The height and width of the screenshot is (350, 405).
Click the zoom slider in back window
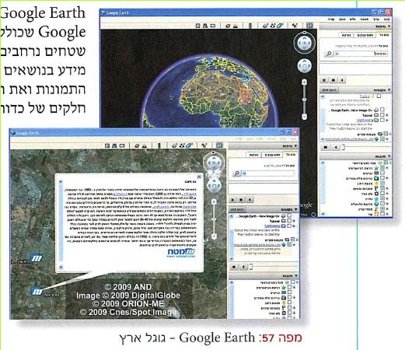(x=305, y=100)
